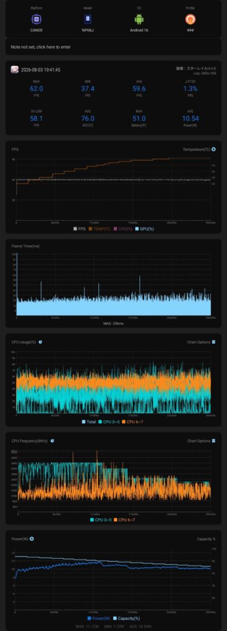The width and height of the screenshot is (227, 631).
Task: Toggle the Power(W) series in Power legend
Action: coord(99,619)
